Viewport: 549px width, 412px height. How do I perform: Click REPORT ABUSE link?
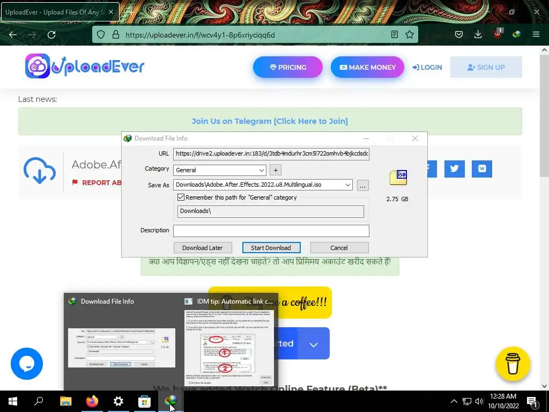97,182
